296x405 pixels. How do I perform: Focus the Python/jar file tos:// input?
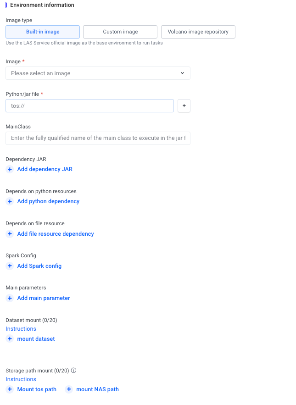pyautogui.click(x=89, y=106)
